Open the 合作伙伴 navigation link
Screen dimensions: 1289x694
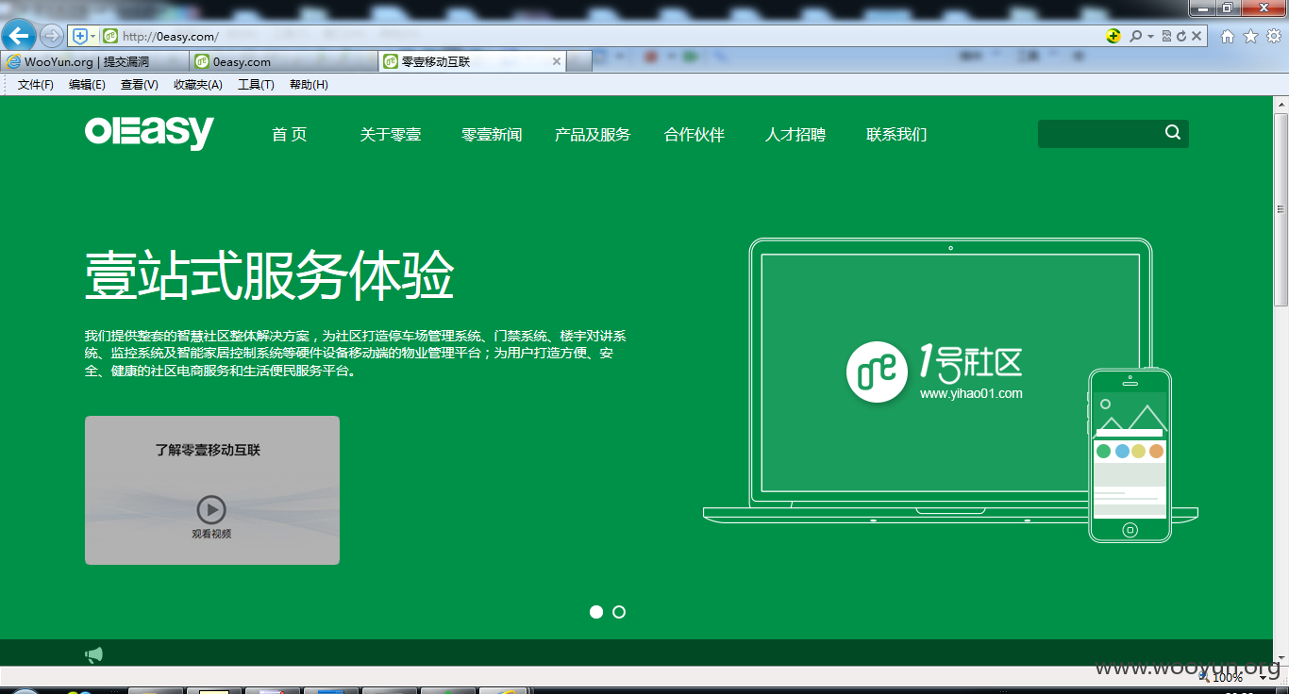click(695, 135)
